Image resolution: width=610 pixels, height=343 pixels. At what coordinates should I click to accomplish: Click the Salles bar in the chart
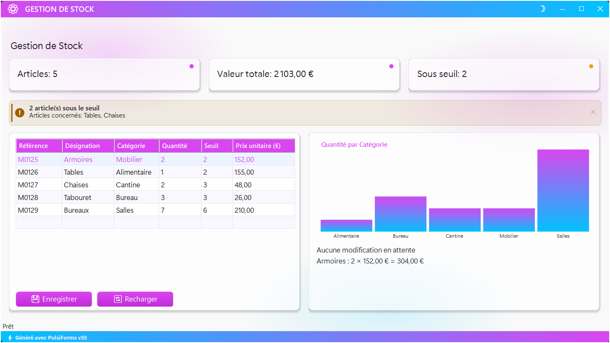tap(563, 190)
